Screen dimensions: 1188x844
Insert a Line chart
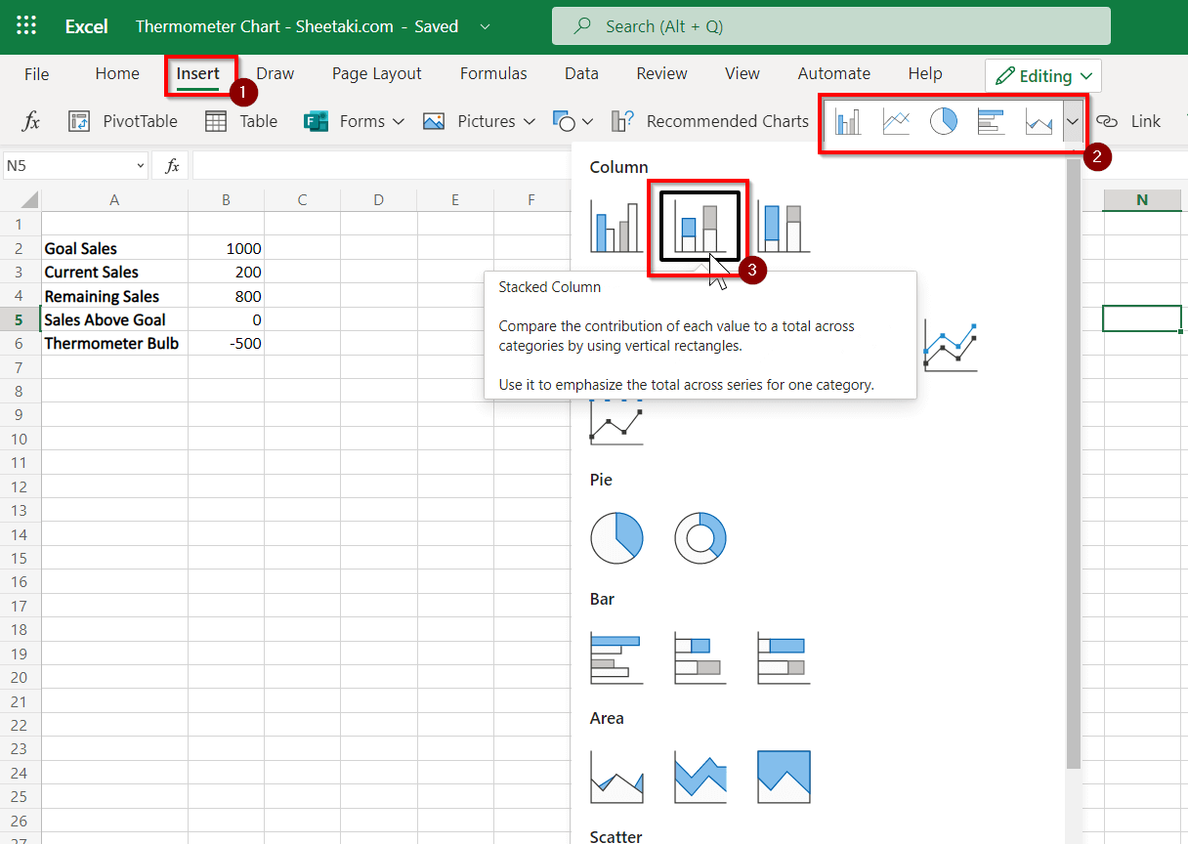pos(895,121)
